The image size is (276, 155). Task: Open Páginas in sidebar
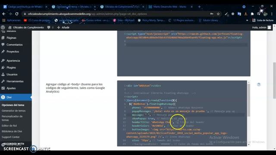tap(11, 38)
